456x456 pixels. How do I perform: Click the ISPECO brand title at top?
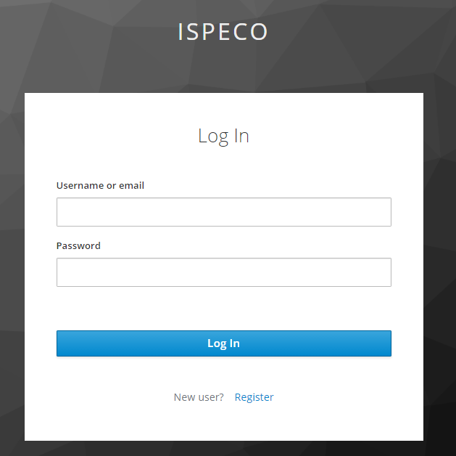coord(223,32)
